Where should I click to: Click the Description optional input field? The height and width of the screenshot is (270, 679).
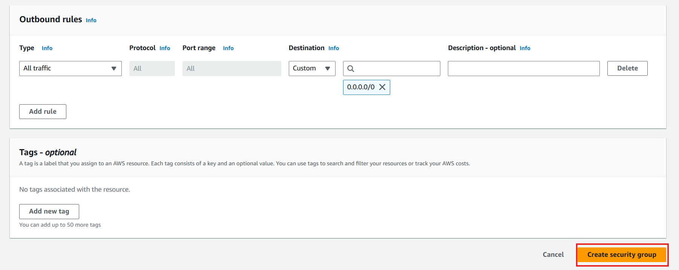click(524, 69)
